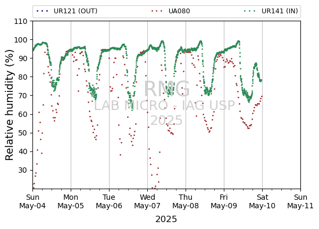Viewport: 319px width, 229px height.
Task: Click the 70 y-axis tick label
Action: 23,96
